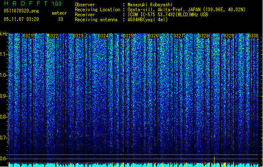Click the 0.6 frequency axis label

pyautogui.click(x=4, y=159)
